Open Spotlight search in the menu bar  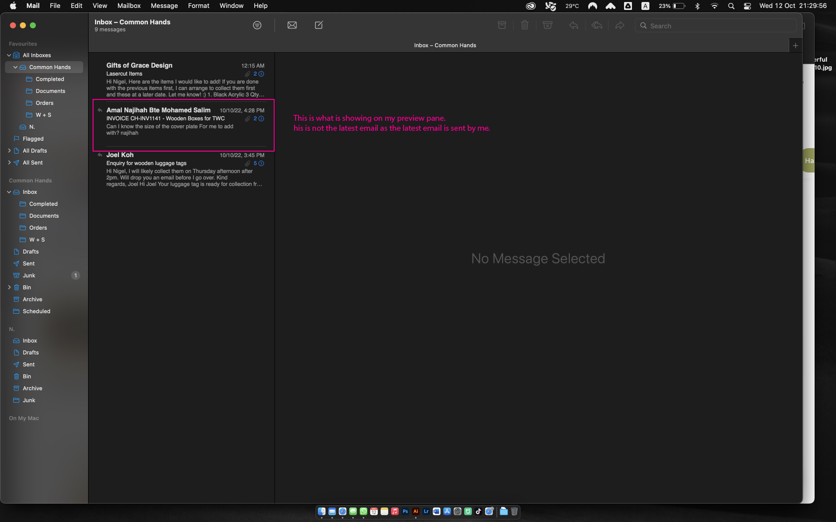731,6
